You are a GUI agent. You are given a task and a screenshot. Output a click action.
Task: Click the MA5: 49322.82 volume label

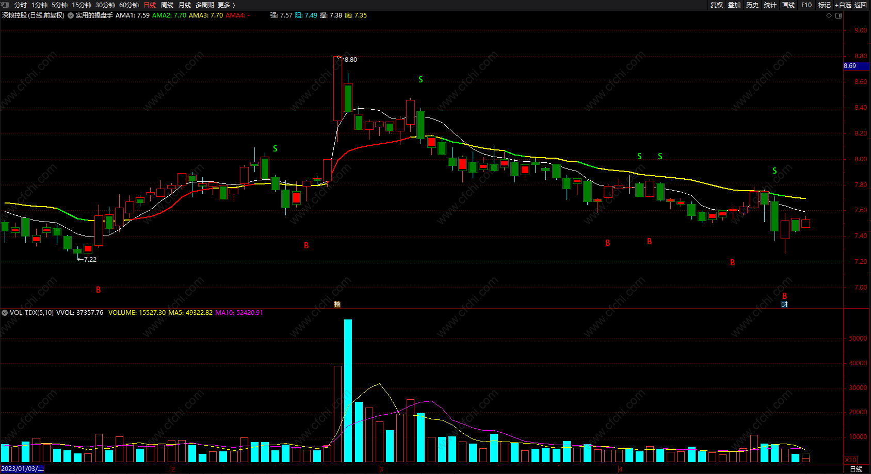[190, 313]
